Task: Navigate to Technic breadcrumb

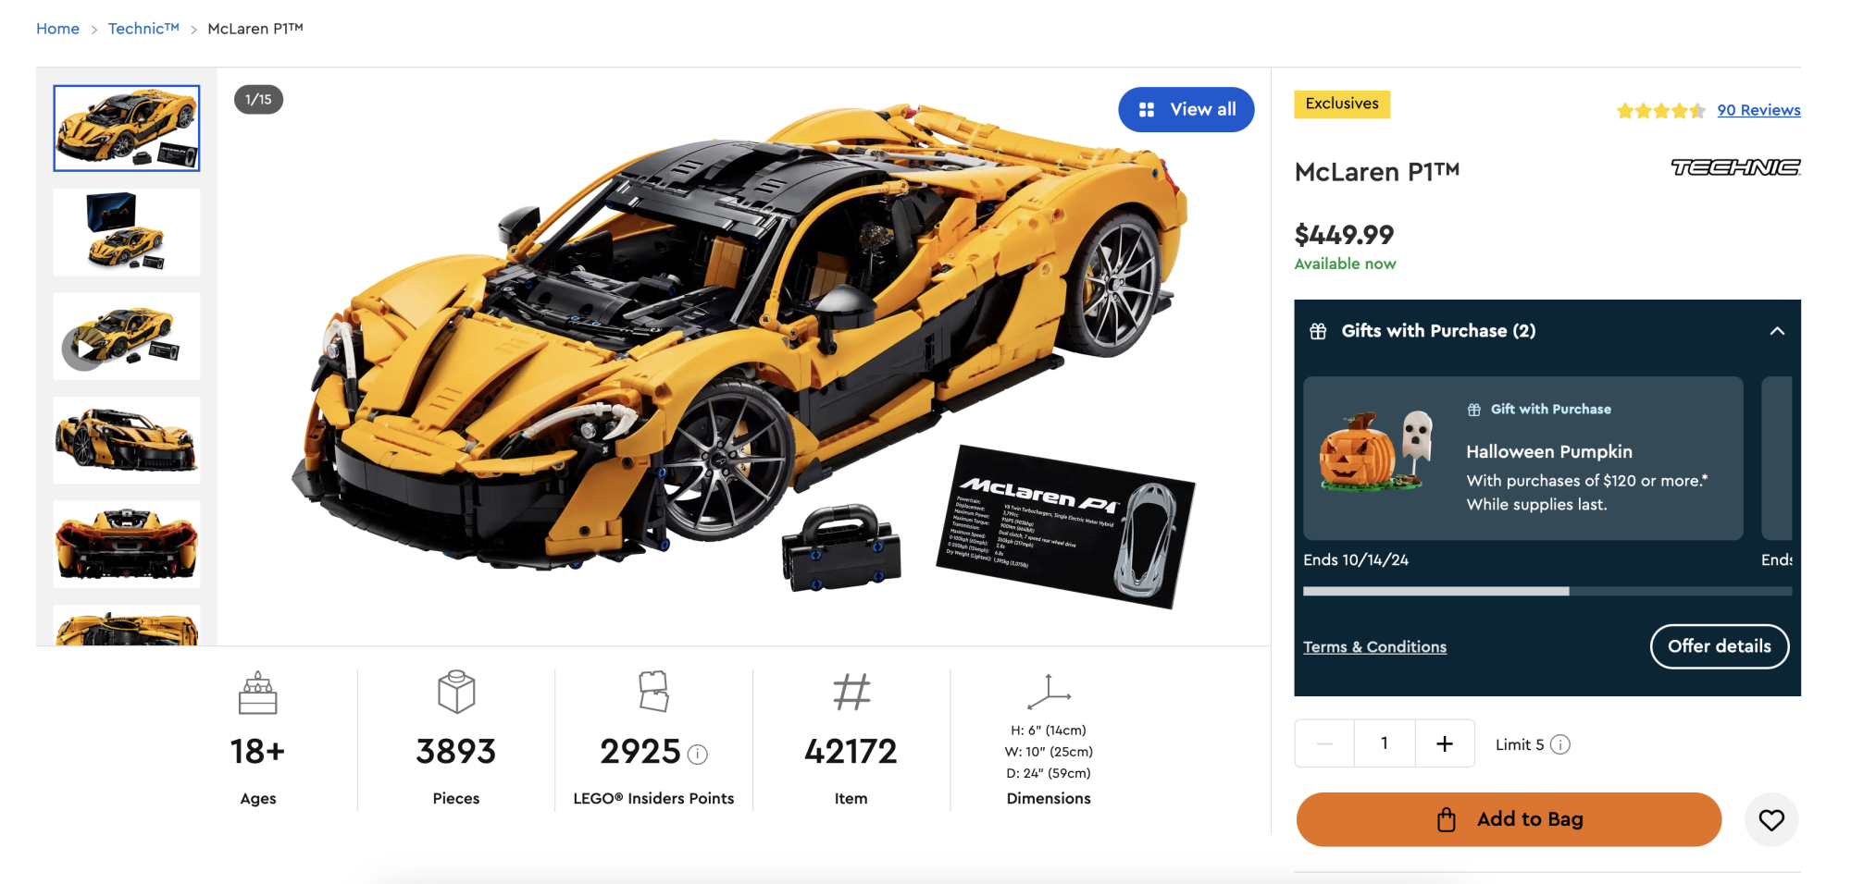Action: [x=143, y=29]
